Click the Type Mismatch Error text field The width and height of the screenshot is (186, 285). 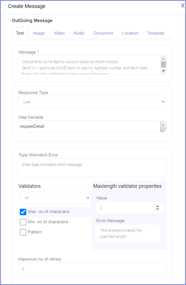click(x=92, y=168)
